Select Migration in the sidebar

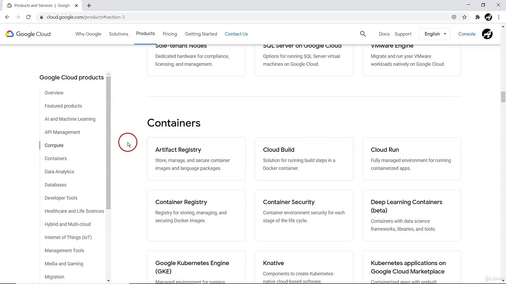[x=55, y=277]
